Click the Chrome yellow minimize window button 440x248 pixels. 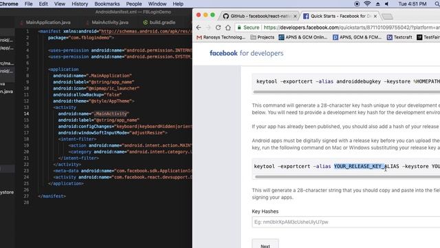tap(206, 15)
